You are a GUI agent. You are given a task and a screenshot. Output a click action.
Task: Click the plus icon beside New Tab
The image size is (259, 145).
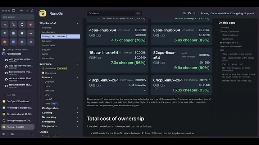(x=4, y=95)
